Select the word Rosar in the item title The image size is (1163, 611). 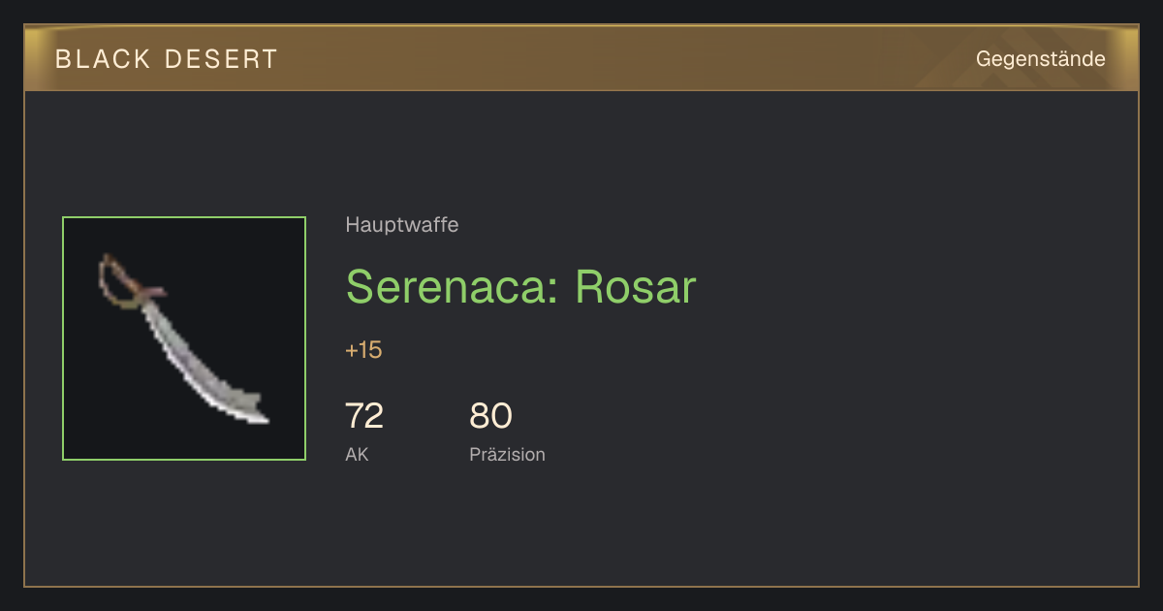(636, 286)
